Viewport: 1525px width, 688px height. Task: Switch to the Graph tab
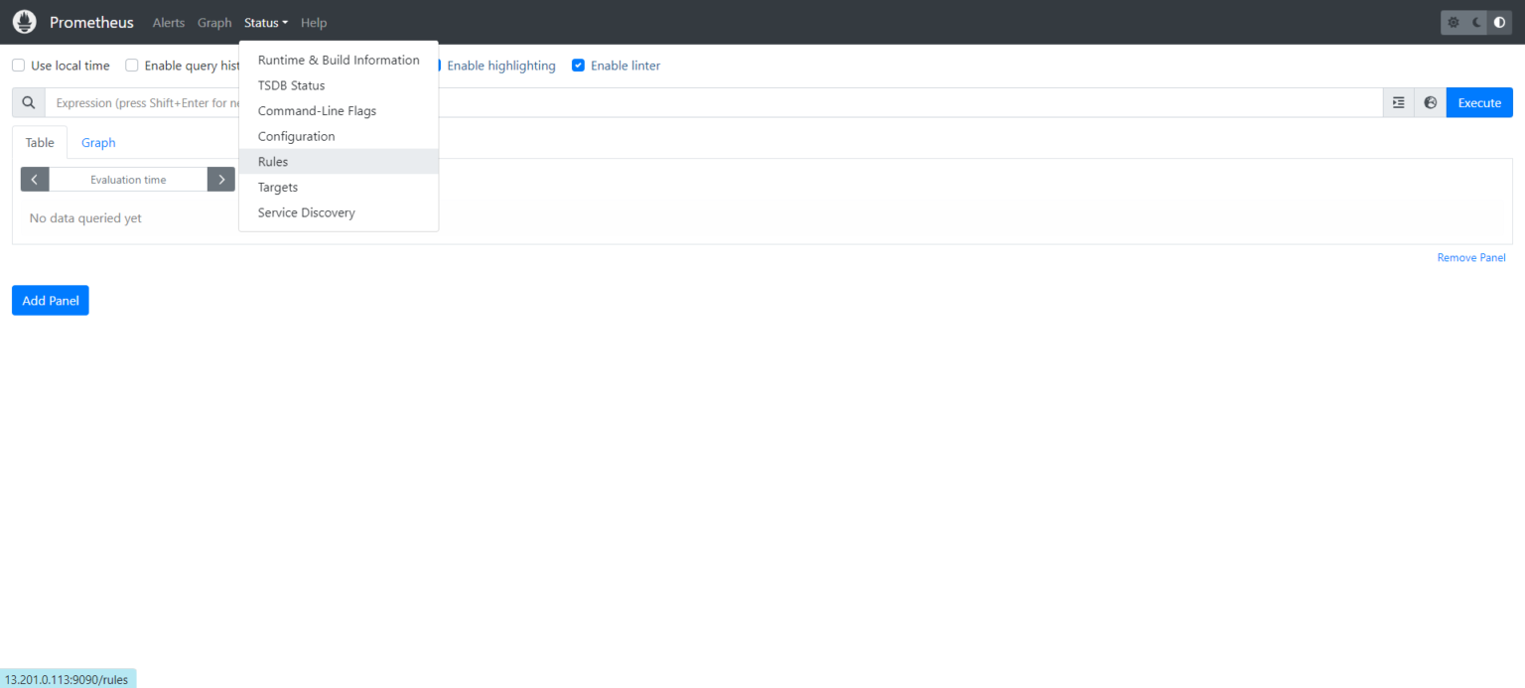97,142
